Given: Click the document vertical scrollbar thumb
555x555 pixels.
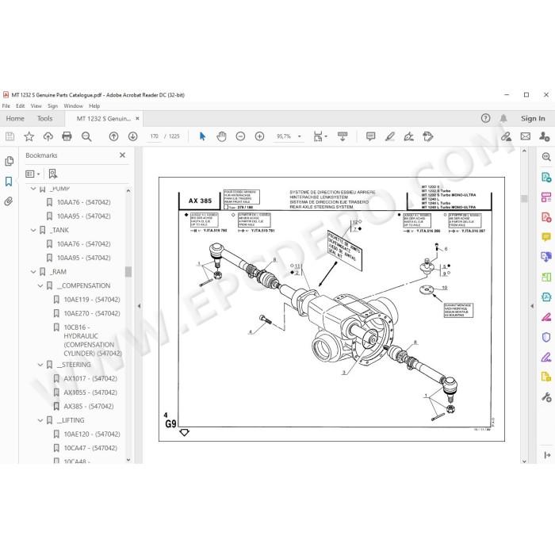Looking at the screenshot, I should pyautogui.click(x=524, y=198).
